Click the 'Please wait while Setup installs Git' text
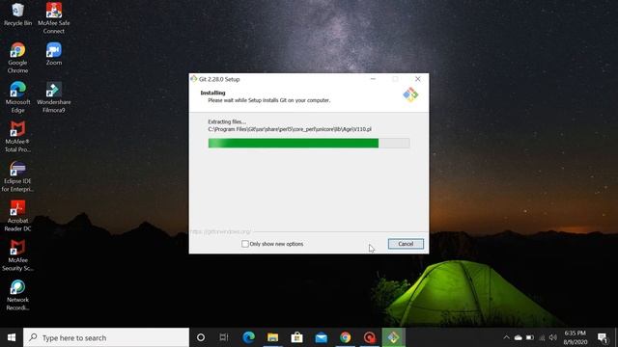618x347 pixels. [269, 100]
